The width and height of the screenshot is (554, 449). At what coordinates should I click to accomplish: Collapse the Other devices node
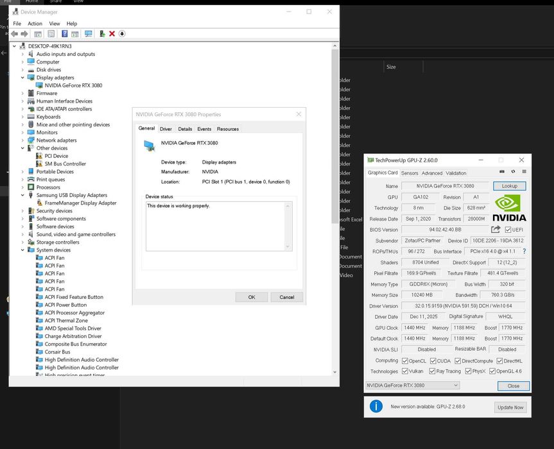(x=22, y=148)
